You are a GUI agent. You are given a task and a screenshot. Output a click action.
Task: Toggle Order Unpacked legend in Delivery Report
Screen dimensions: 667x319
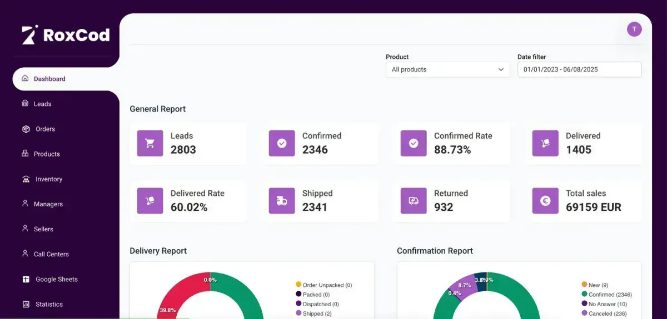pos(325,285)
